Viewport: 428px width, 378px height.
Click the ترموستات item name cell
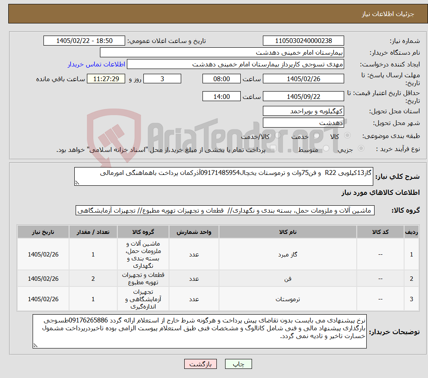288,299
